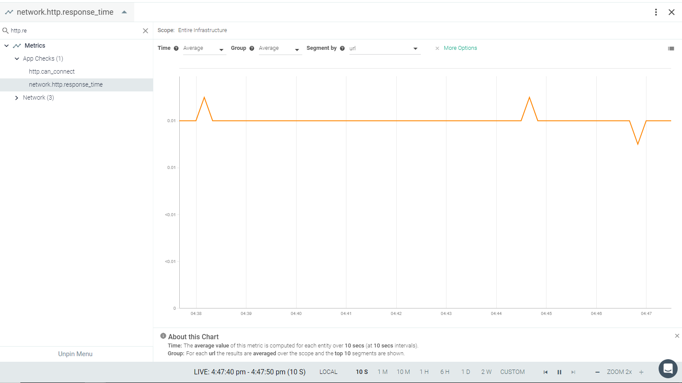Select network.http.response_time in the tree
The height and width of the screenshot is (383, 682).
[66, 84]
